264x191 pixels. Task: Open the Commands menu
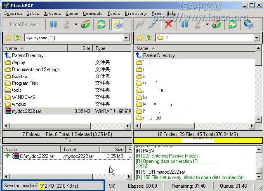[x=92, y=13]
